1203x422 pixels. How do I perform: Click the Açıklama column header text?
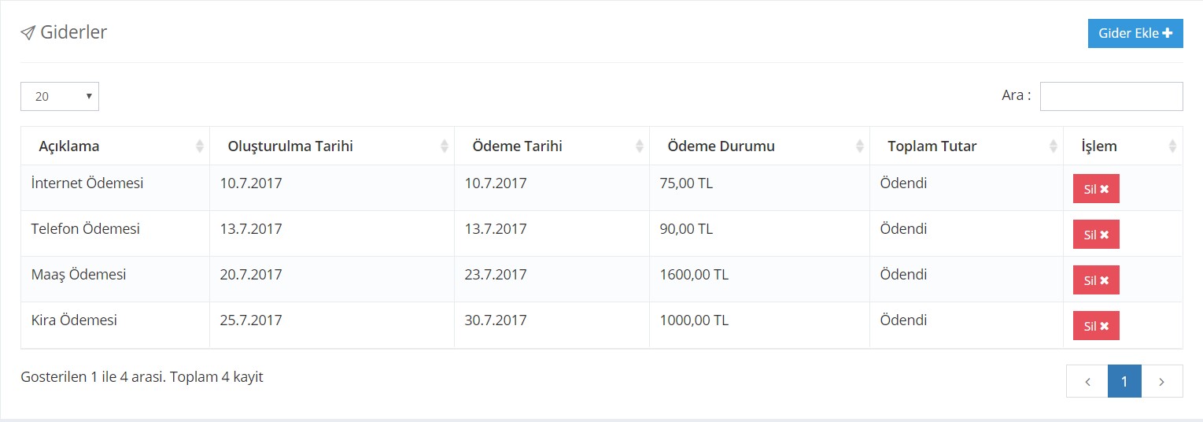[69, 146]
